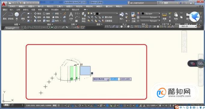Open the ByLayer lineweight dropdown (middle)
The height and width of the screenshot is (109, 205).
(150, 17)
